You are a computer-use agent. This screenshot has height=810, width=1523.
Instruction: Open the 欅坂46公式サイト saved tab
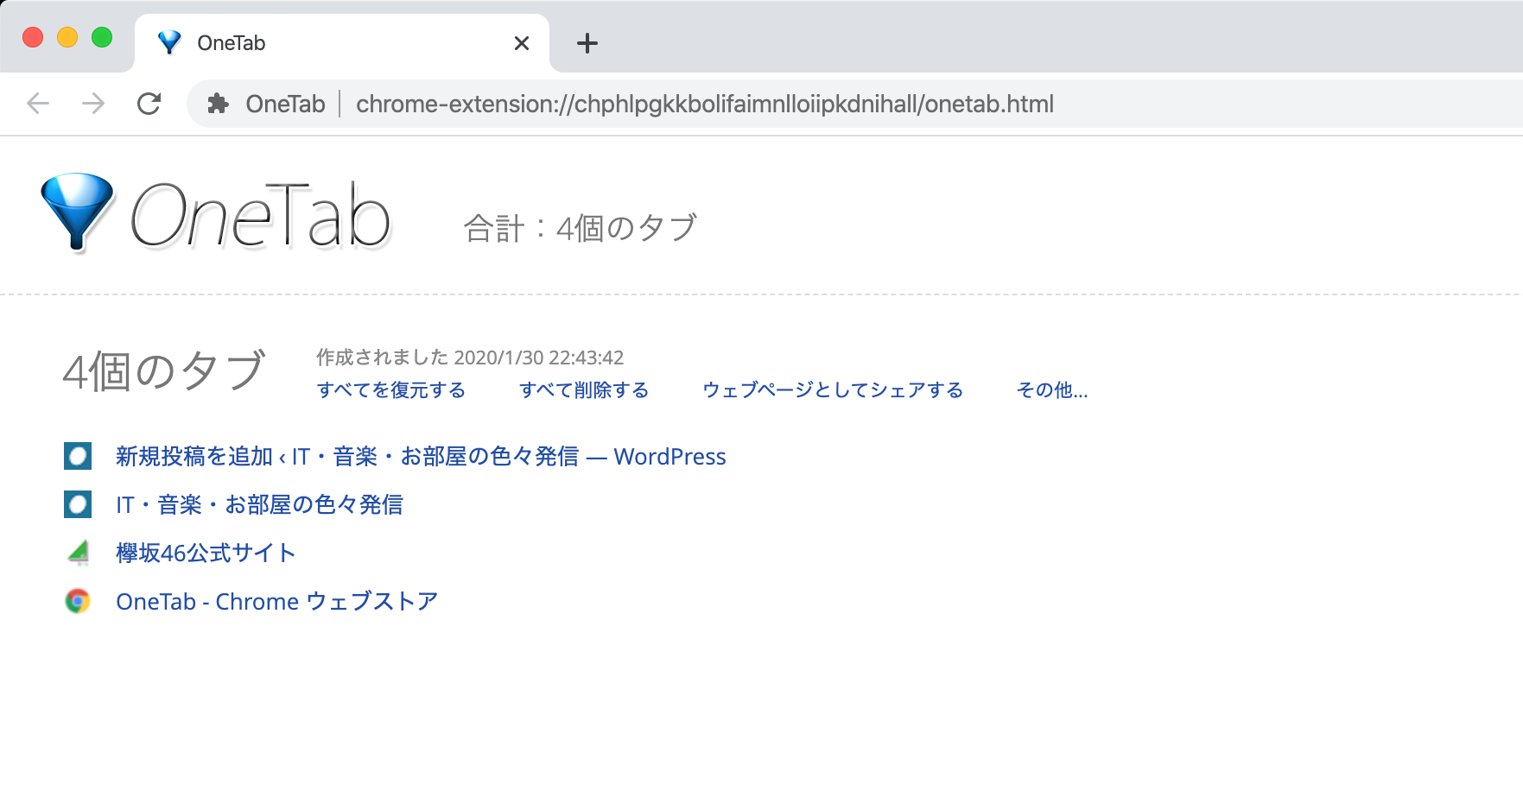pyautogui.click(x=206, y=554)
